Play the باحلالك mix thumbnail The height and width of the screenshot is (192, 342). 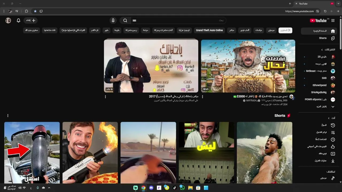pos(151,66)
